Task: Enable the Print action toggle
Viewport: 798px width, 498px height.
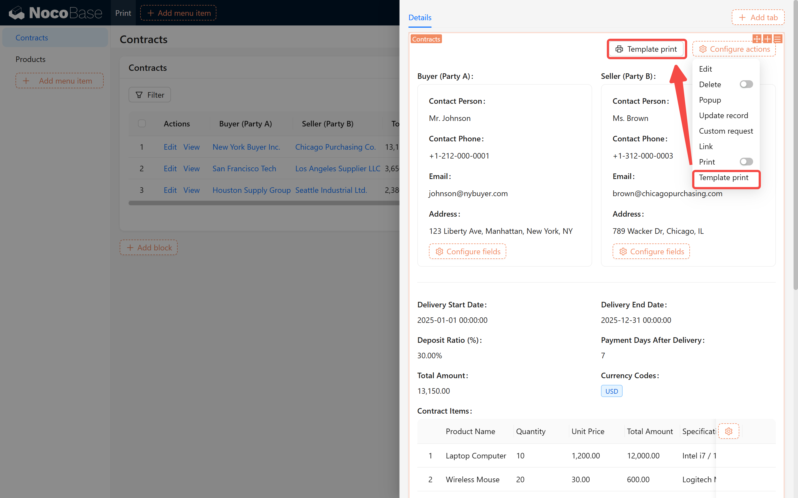Action: click(x=746, y=162)
